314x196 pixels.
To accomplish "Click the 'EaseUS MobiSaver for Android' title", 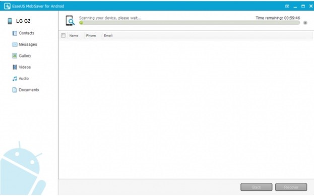I will pos(38,6).
